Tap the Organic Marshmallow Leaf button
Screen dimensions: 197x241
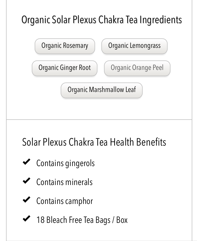(x=102, y=90)
